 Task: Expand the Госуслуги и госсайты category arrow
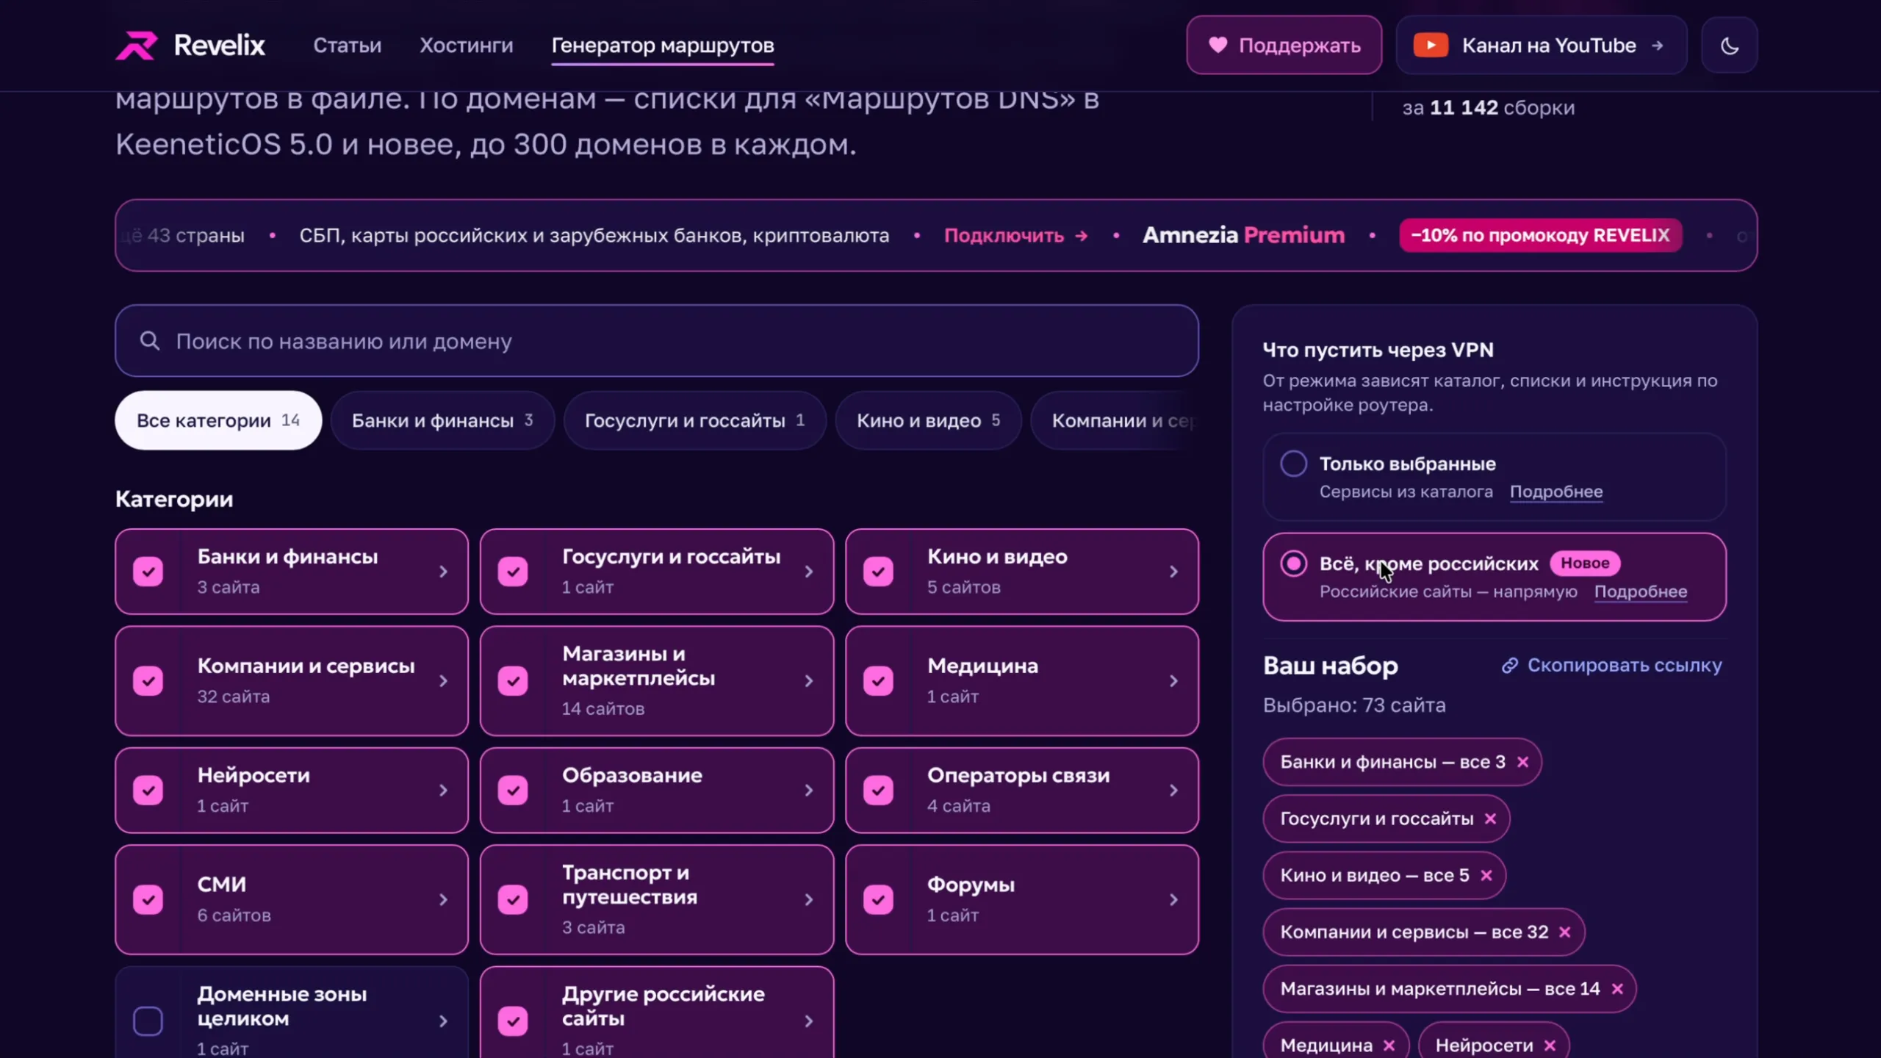tap(808, 572)
